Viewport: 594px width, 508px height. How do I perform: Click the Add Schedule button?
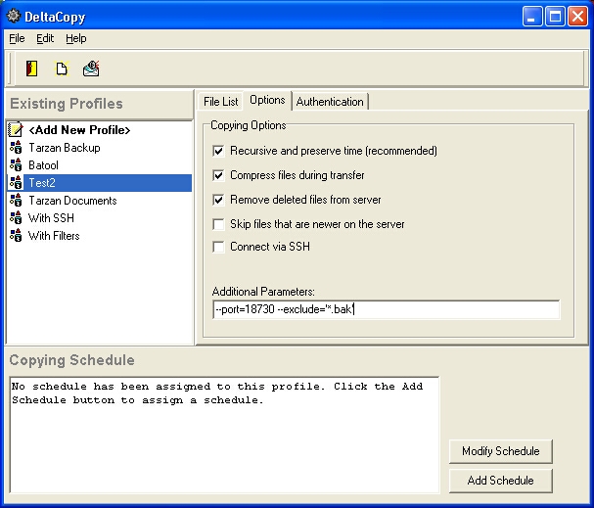500,481
